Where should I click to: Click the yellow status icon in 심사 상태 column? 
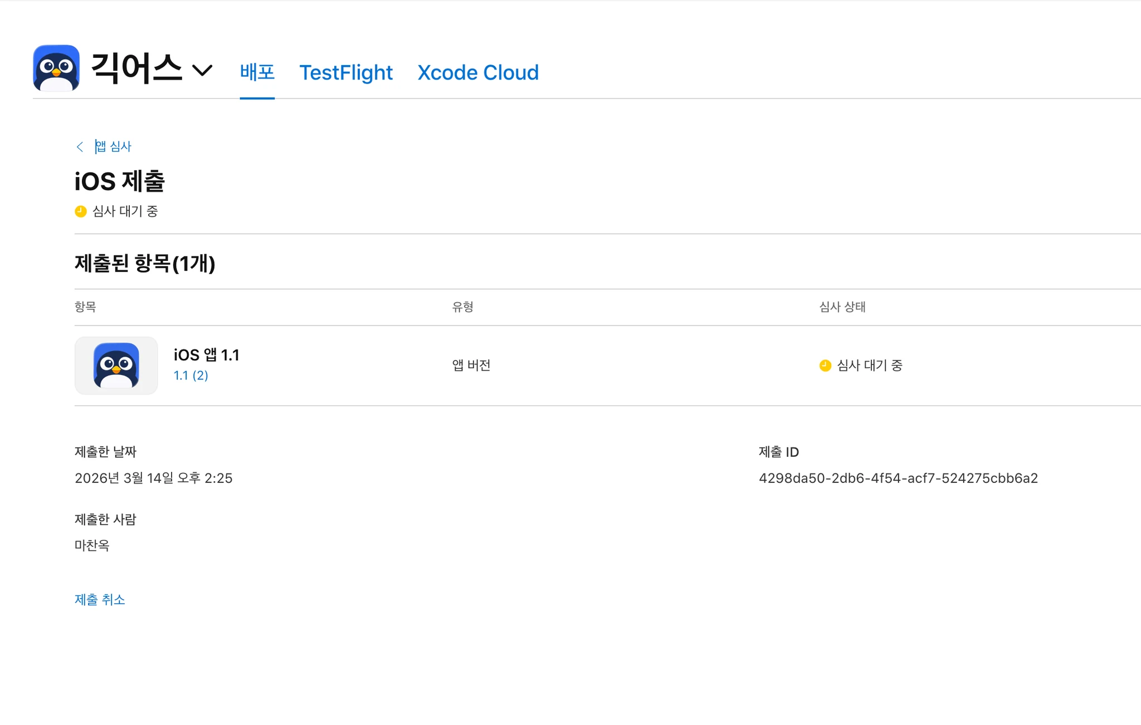(x=825, y=366)
